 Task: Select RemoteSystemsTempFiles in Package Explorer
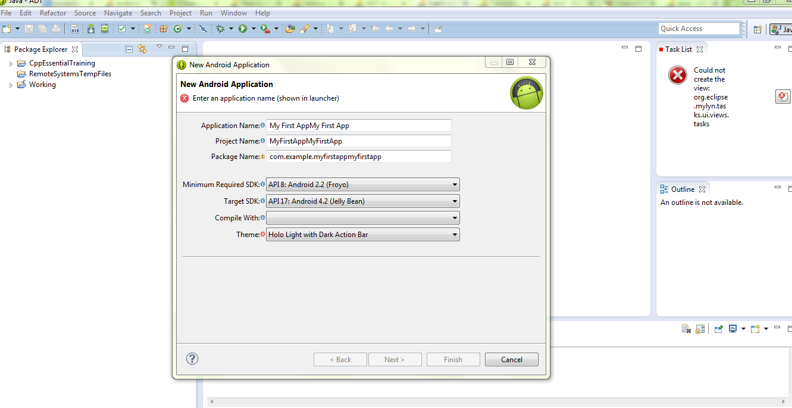coord(70,74)
